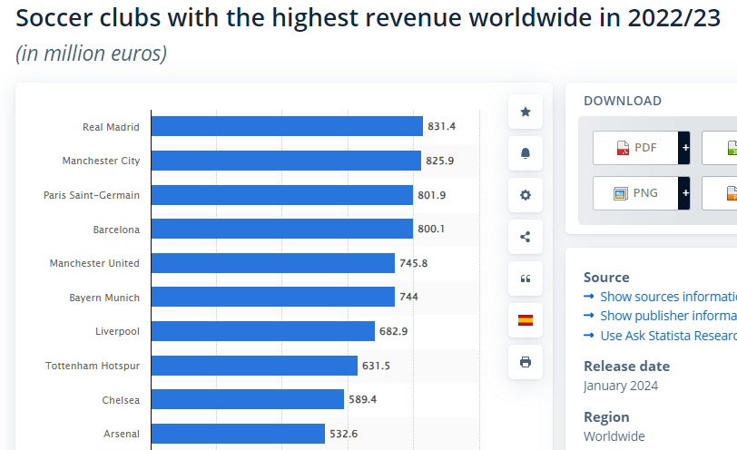
Task: Click the DOWNLOAD section heading
Action: 623,101
